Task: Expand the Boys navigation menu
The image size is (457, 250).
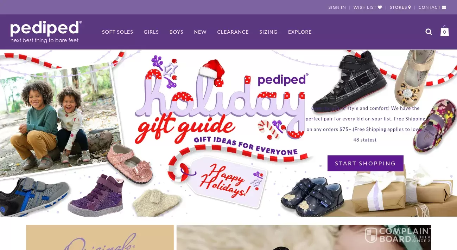Action: coord(176,32)
